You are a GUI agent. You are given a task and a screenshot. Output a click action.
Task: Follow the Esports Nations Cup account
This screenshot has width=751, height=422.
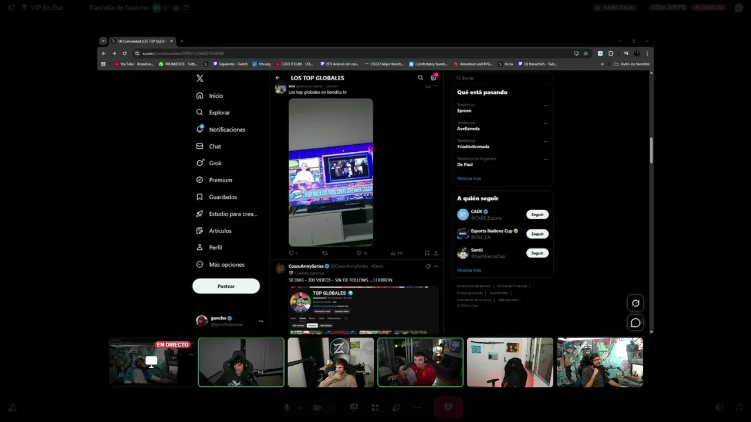coord(537,234)
